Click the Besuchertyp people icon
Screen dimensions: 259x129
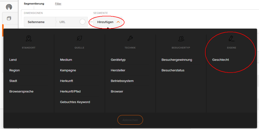[x=181, y=38]
